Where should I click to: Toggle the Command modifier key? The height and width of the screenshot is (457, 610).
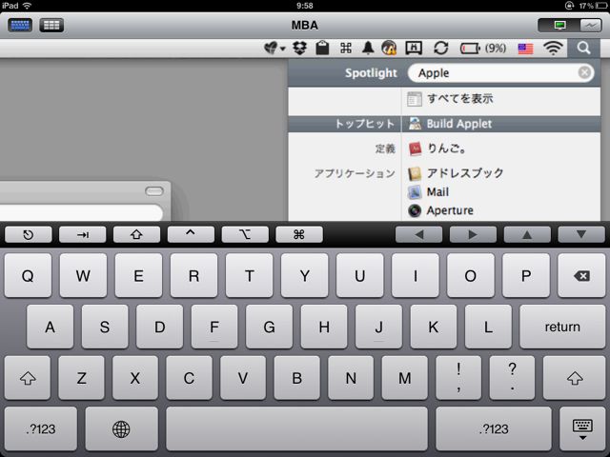click(x=298, y=235)
